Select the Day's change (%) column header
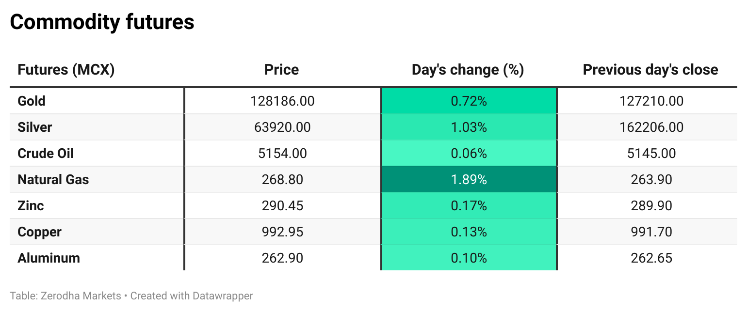 tap(468, 70)
